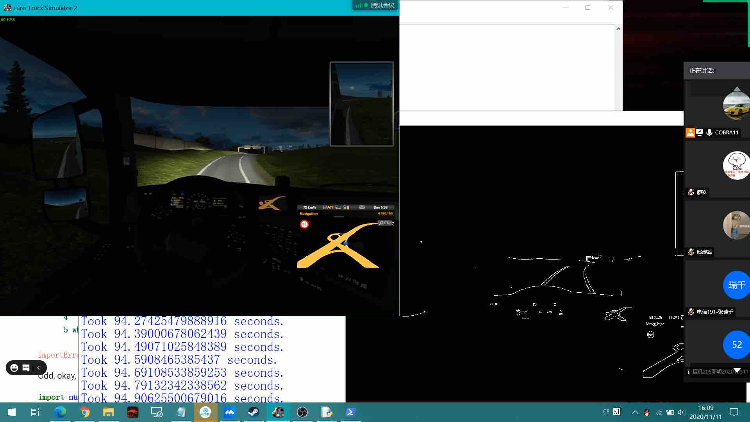Click the envelope mail icon in route advisor
This screenshot has height=422, width=750.
coord(362,207)
